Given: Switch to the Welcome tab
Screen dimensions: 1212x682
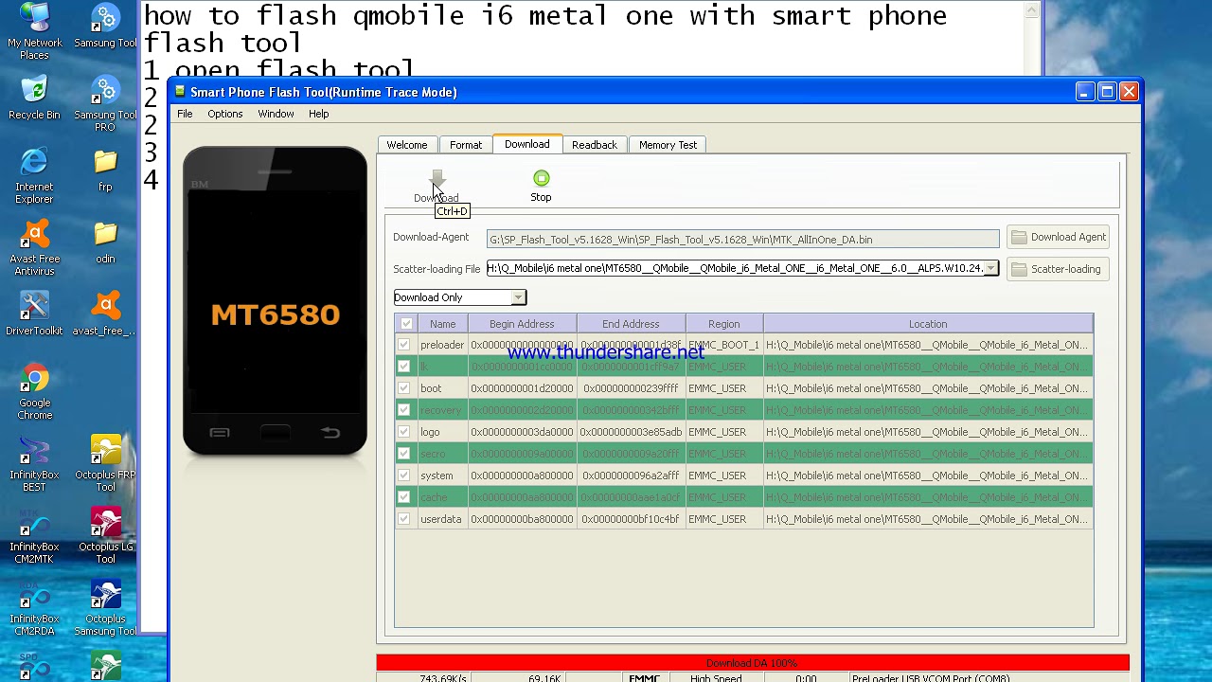Looking at the screenshot, I should pyautogui.click(x=407, y=145).
